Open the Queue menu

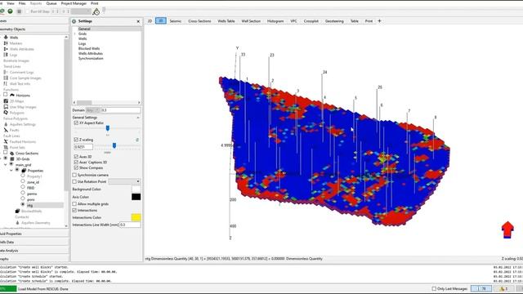(x=51, y=3)
